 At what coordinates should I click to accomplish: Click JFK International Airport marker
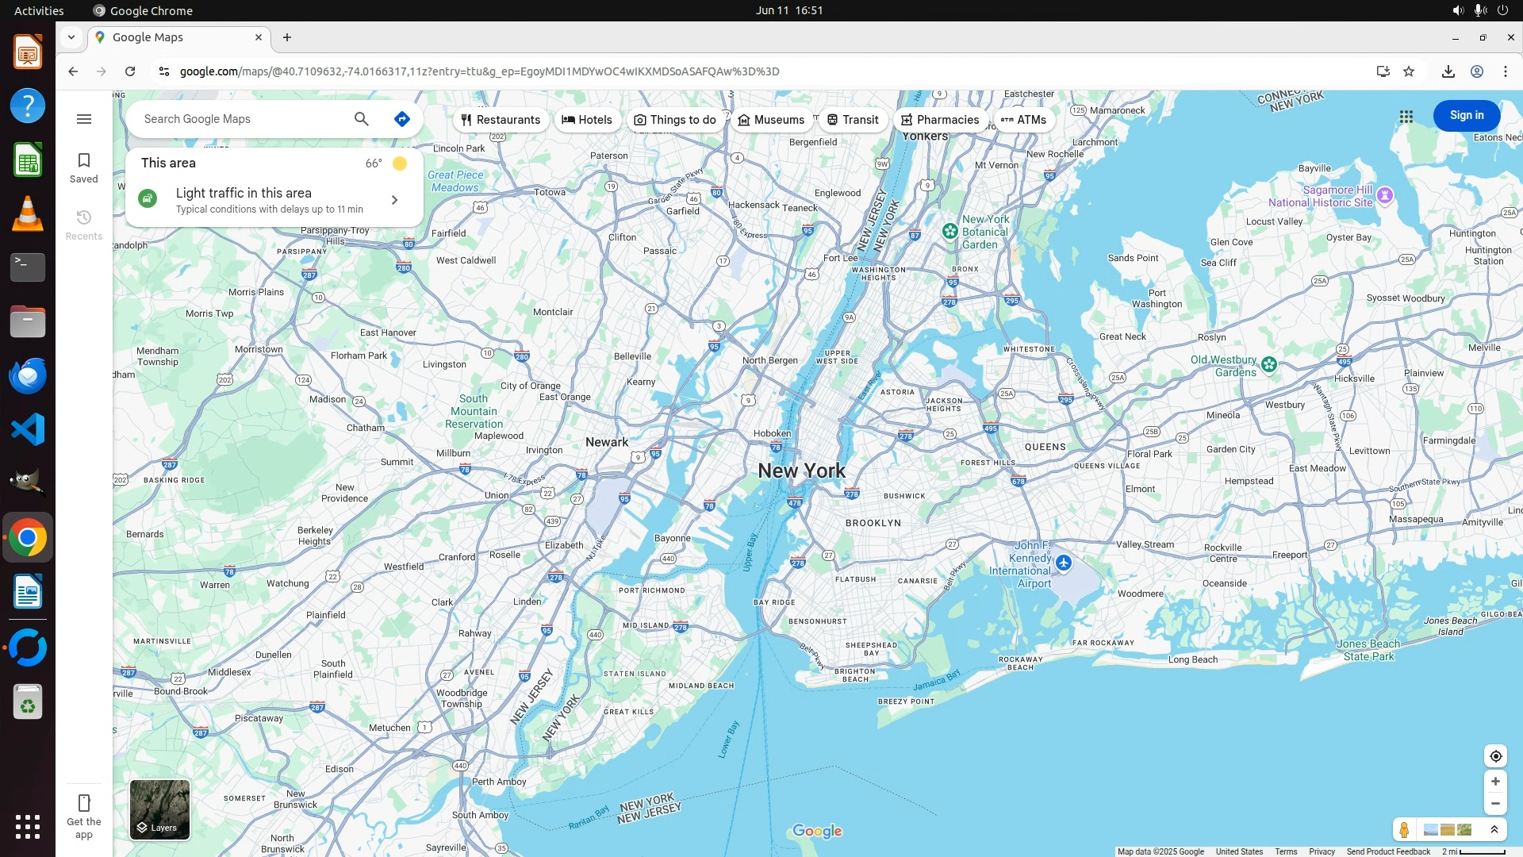[1064, 563]
